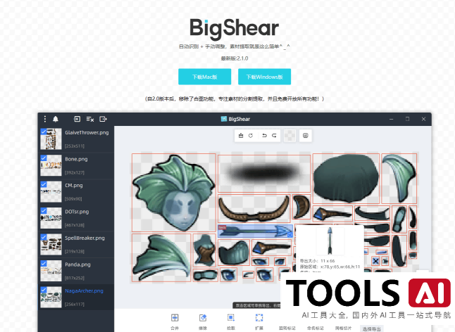Open the fourth-from-right bottom tab
The image size is (455, 332).
(287, 328)
